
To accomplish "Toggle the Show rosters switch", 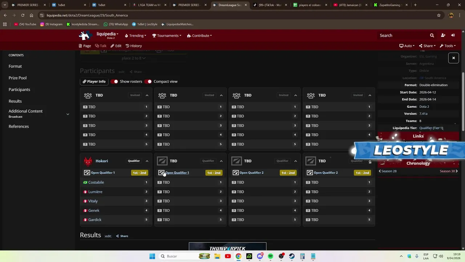I will 114,82.
